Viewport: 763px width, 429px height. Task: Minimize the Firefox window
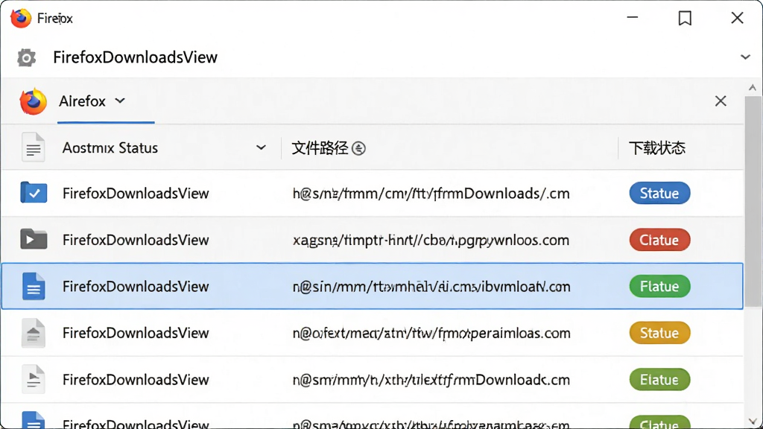(633, 18)
